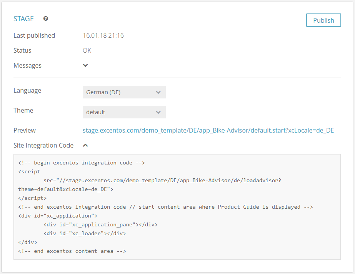
Task: Click inside the integration code text box
Action: pos(177,207)
